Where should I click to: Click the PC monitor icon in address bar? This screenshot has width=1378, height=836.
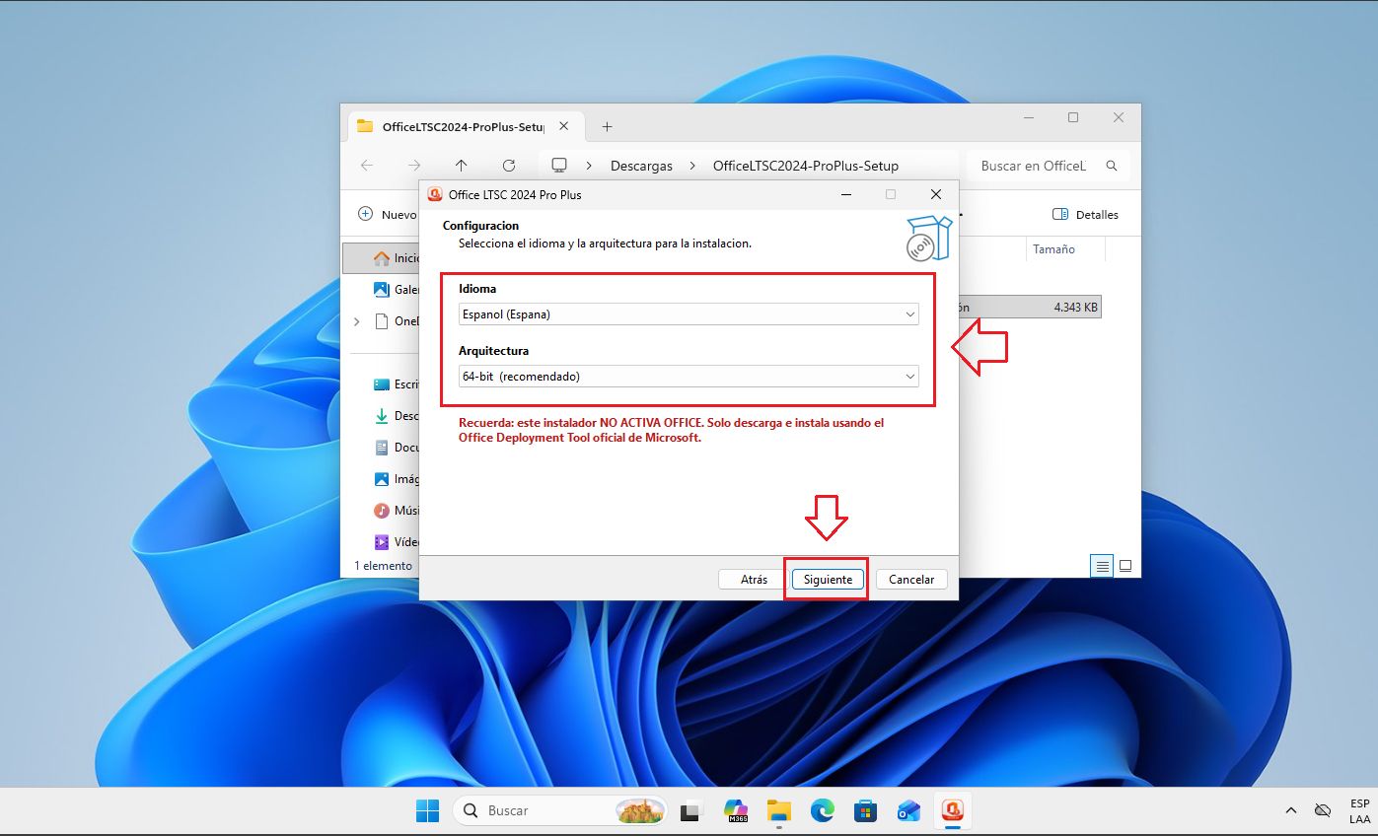pyautogui.click(x=559, y=166)
